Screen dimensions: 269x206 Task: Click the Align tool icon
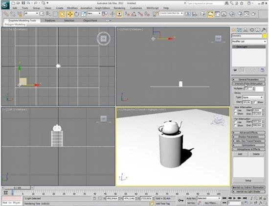click(195, 14)
